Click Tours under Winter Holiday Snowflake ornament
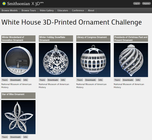The image size is (152, 140). 42,80
